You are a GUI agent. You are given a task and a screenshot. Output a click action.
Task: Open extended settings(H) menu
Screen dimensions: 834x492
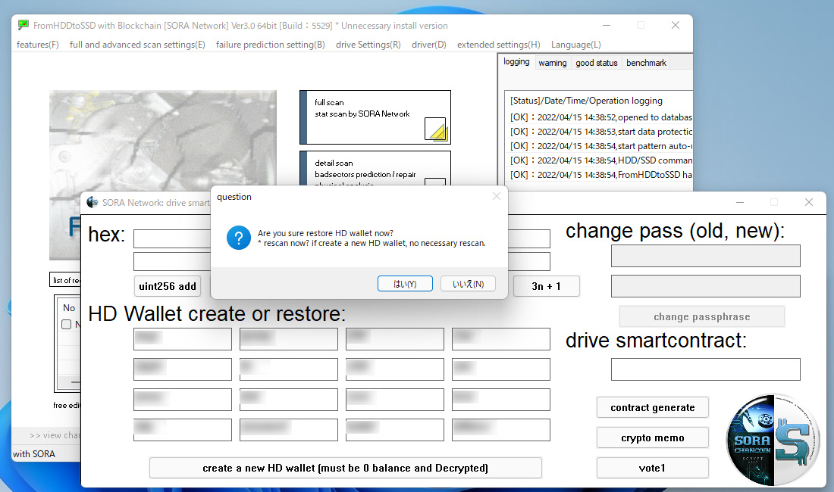[x=498, y=45]
